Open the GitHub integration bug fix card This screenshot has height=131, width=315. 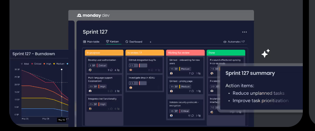(x=145, y=65)
